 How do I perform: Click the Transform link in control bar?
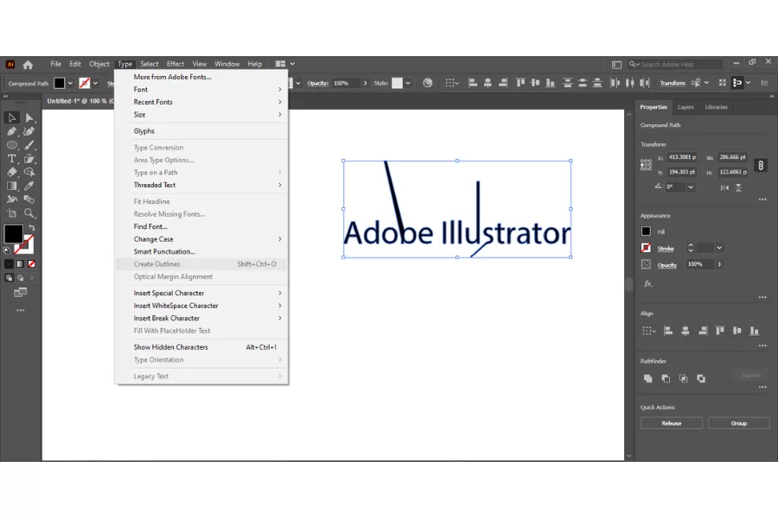(x=673, y=83)
